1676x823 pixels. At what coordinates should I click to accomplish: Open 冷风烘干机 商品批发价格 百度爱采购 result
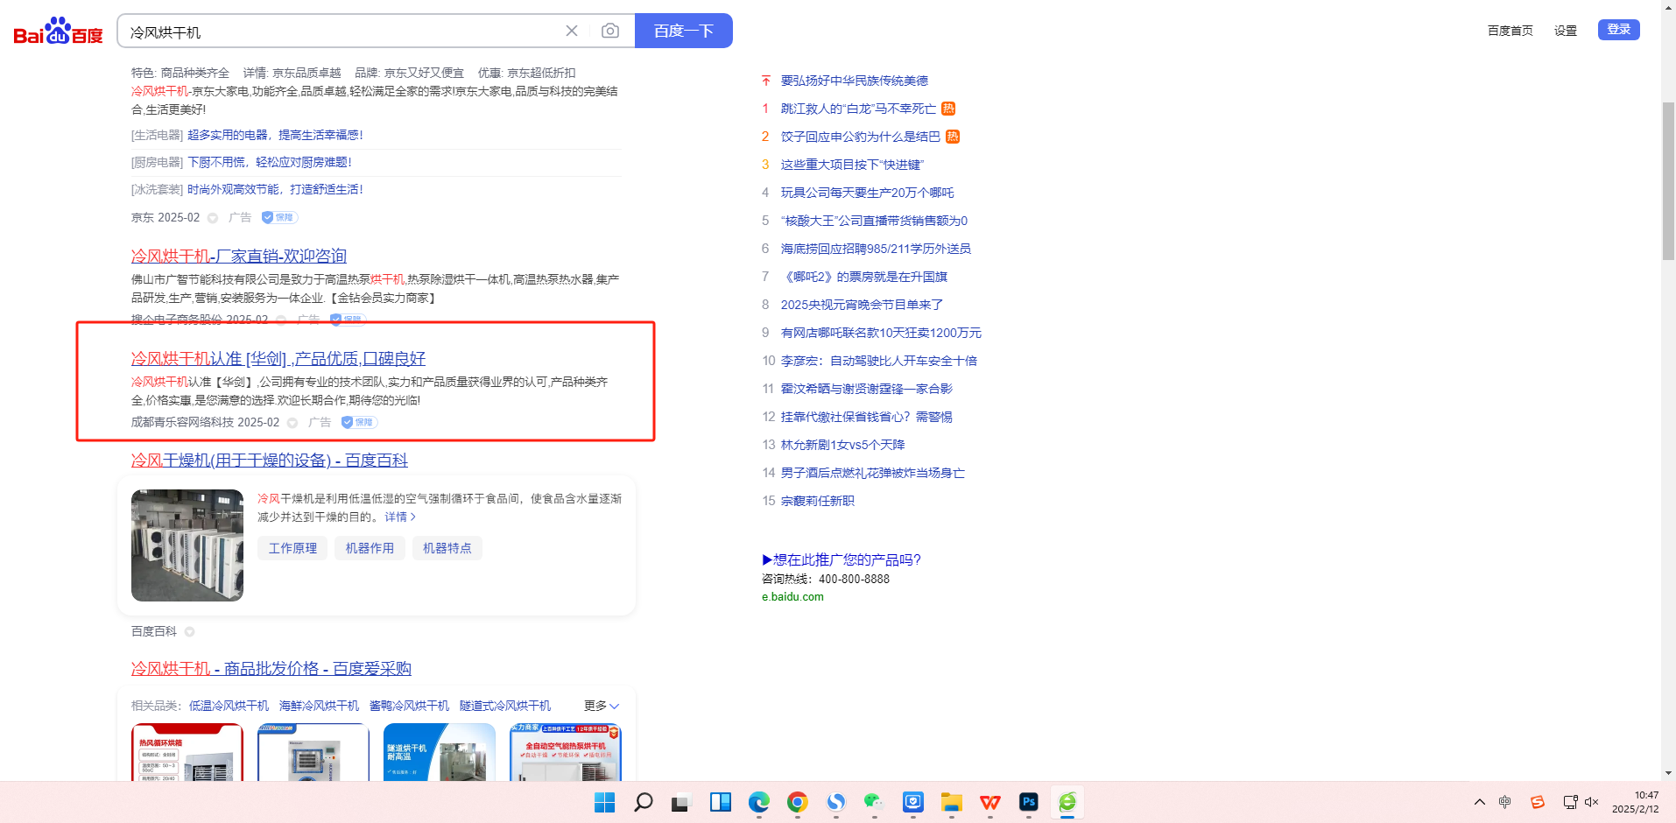(271, 668)
